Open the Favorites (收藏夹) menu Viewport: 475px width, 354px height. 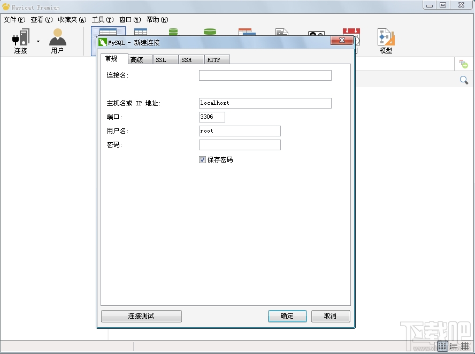point(72,20)
